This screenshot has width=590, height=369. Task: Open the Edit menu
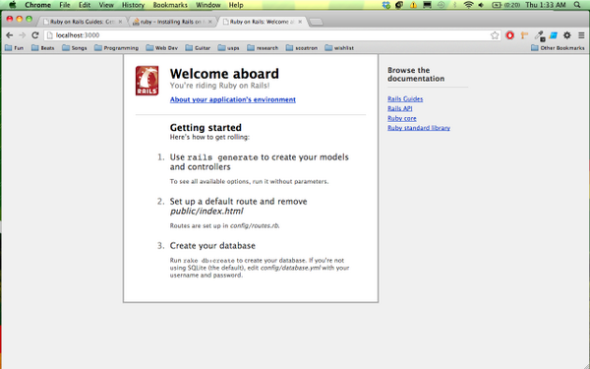coord(85,5)
